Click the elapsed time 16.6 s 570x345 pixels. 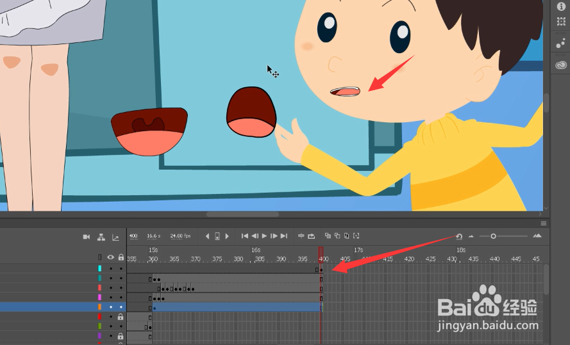click(x=153, y=236)
